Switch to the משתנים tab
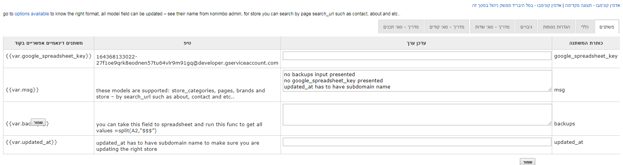This screenshot has height=165, width=623. 606,27
